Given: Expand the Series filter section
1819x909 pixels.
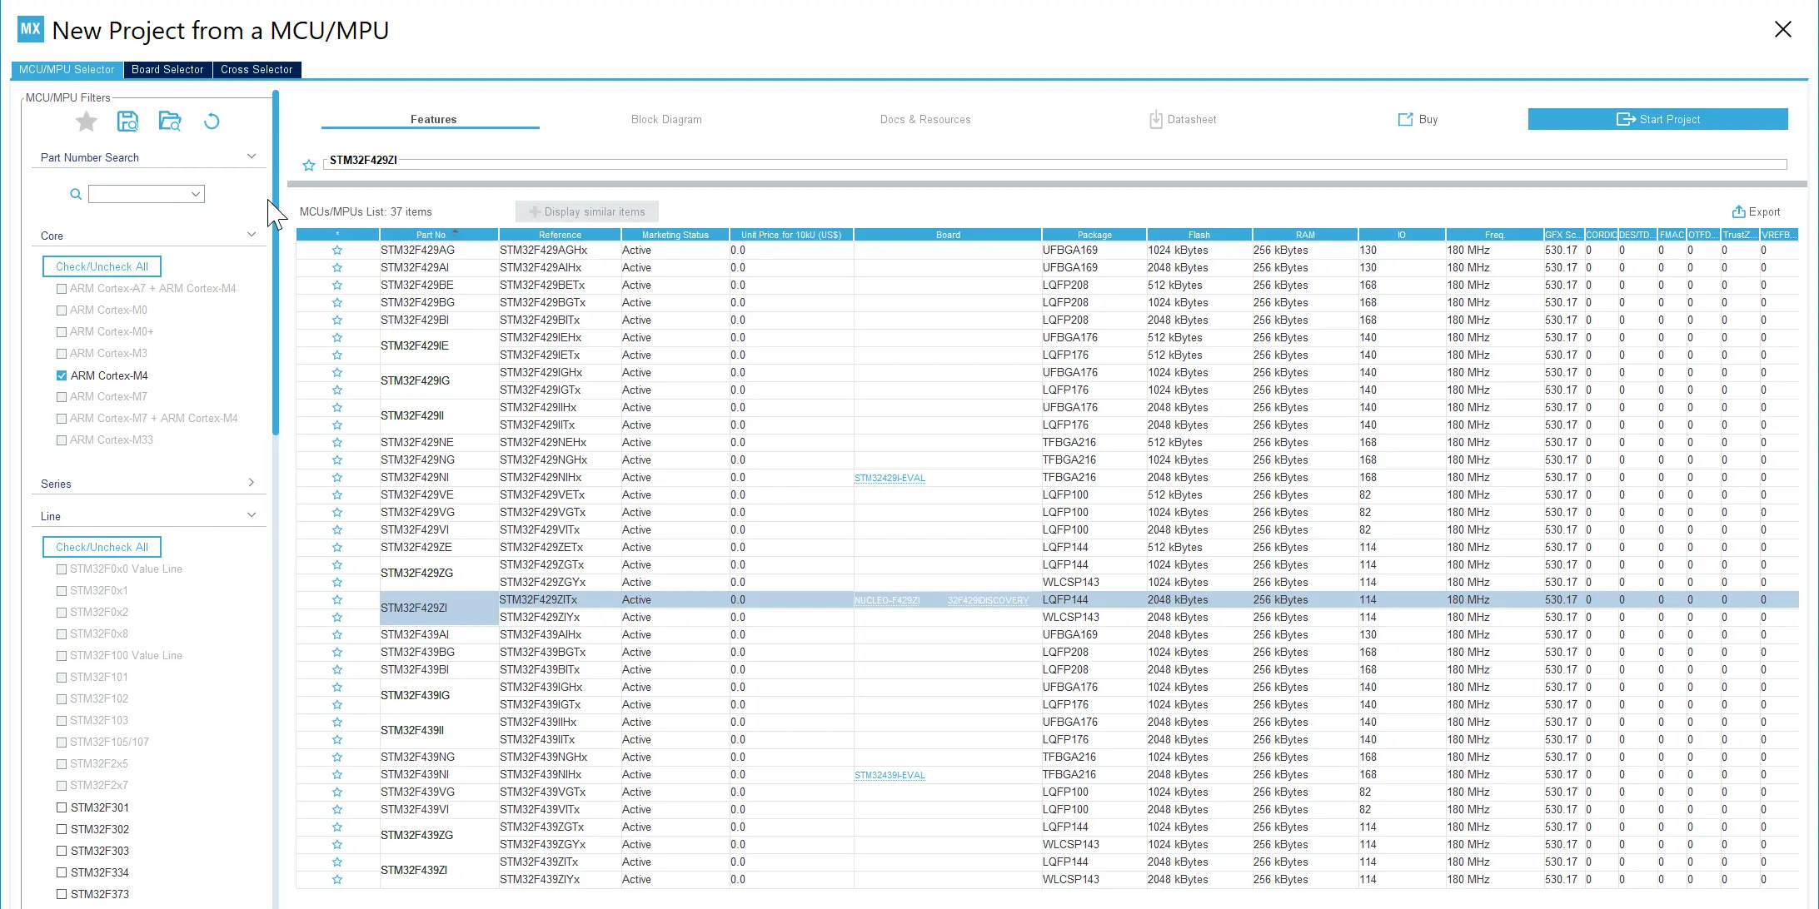Looking at the screenshot, I should (251, 483).
